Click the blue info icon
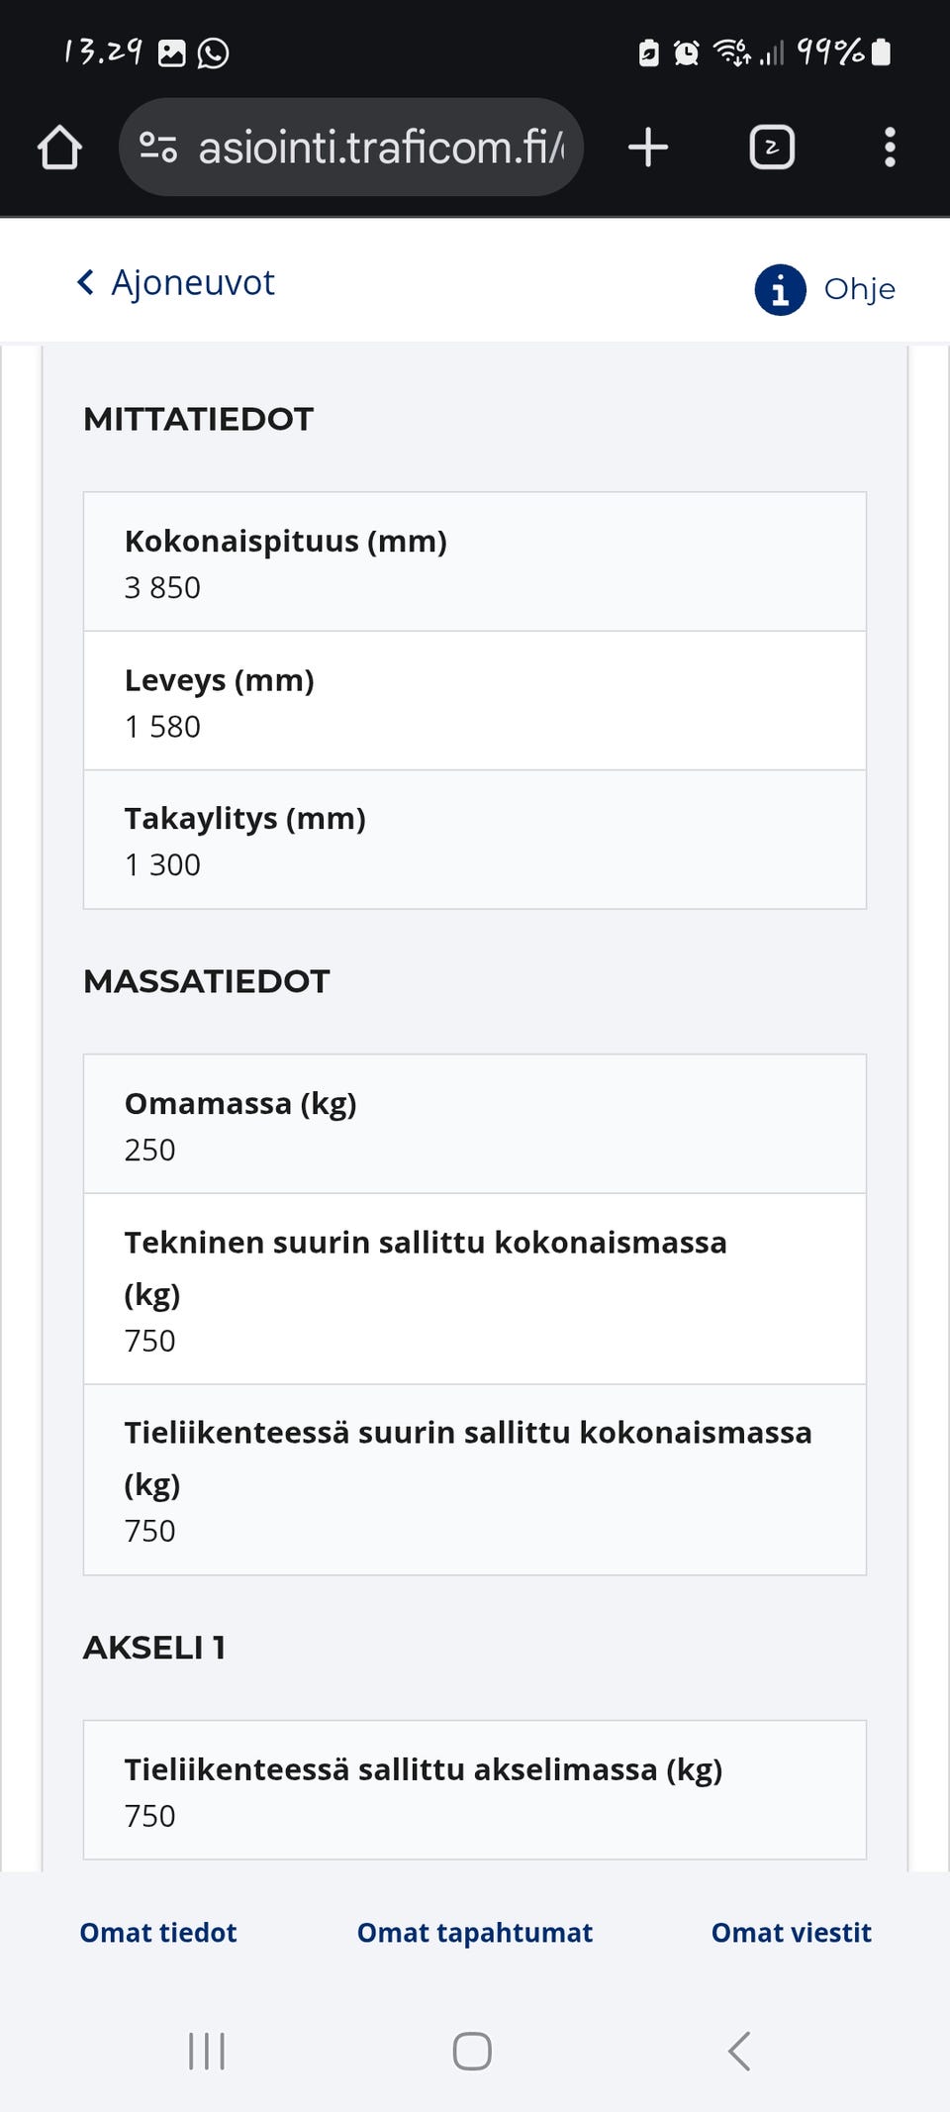The height and width of the screenshot is (2112, 950). 780,289
